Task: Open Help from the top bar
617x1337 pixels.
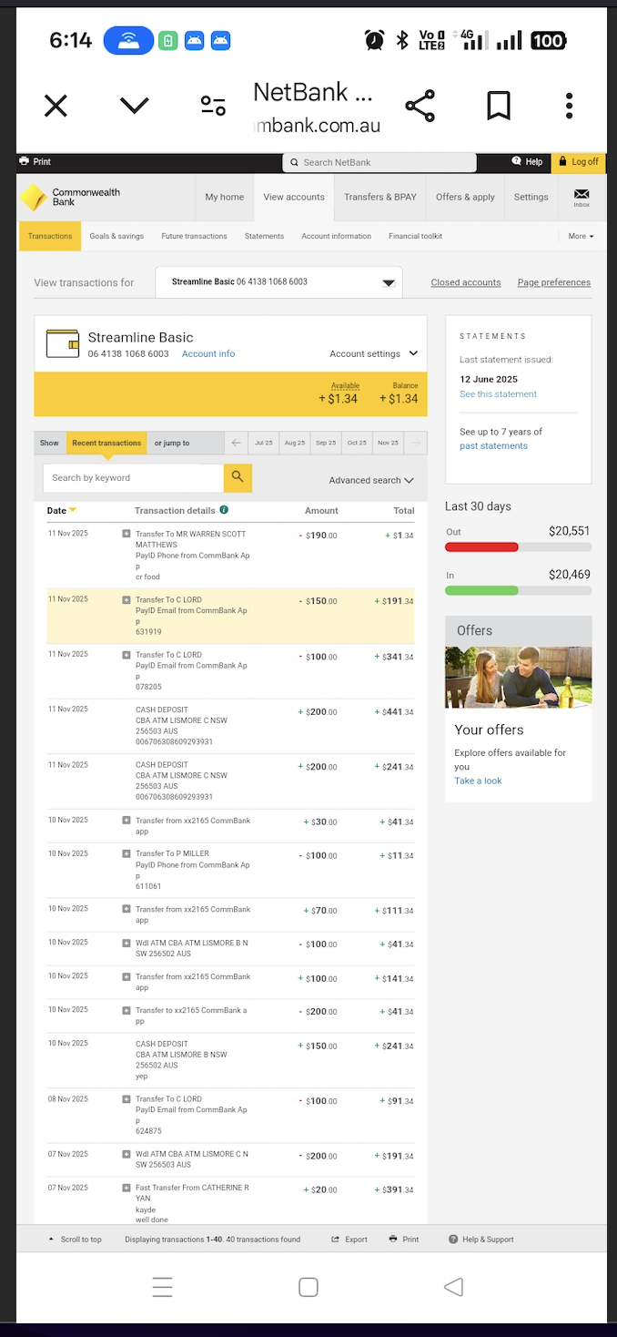Action: [527, 161]
